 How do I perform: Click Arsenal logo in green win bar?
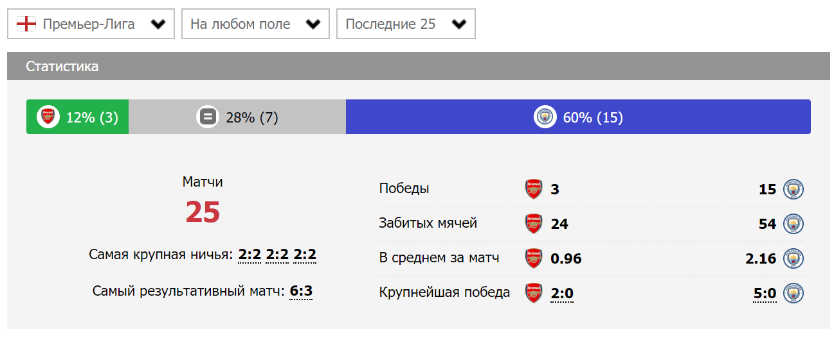point(48,117)
